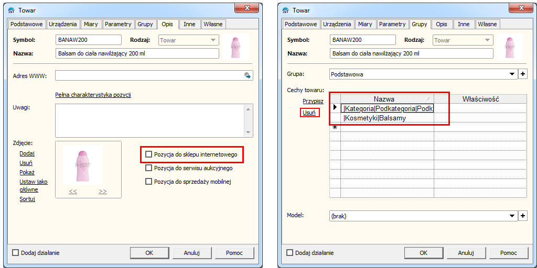Expand the Grupa dropdown showing Podstawowa
This screenshot has width=537, height=268.
[x=512, y=74]
